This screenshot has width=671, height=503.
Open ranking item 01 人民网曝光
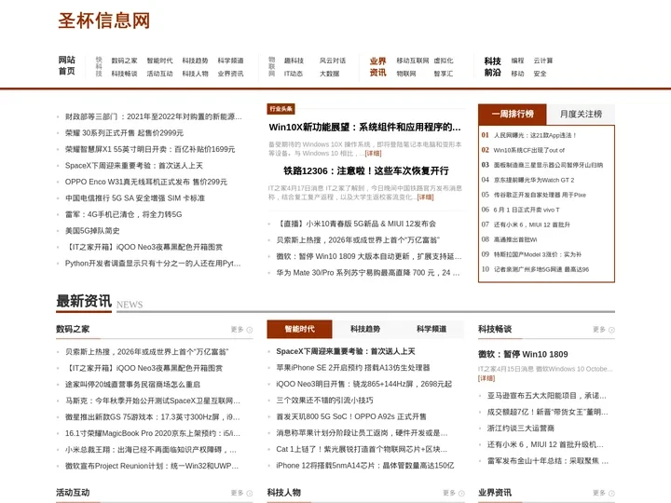point(535,135)
